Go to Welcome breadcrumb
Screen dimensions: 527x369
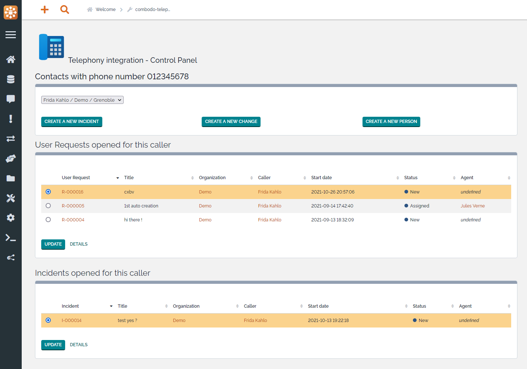(x=105, y=10)
